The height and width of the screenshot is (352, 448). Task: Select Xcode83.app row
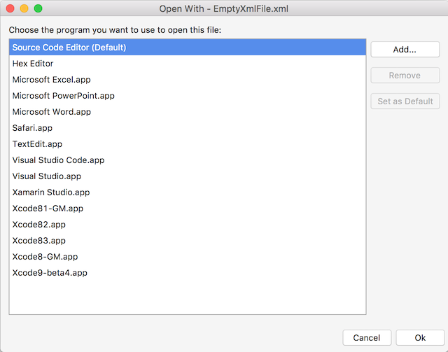(188, 241)
